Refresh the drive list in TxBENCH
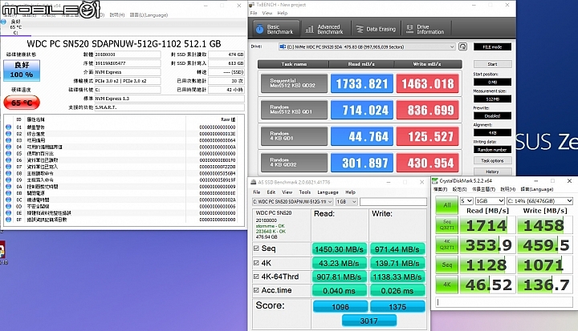This screenshot has height=331, width=578. point(462,46)
